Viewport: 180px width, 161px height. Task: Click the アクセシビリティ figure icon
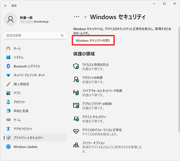[8, 129]
